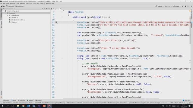Click the DotNetInit breadcrumb in navigation bar
This screenshot has height=108, width=193.
coord(10,6)
